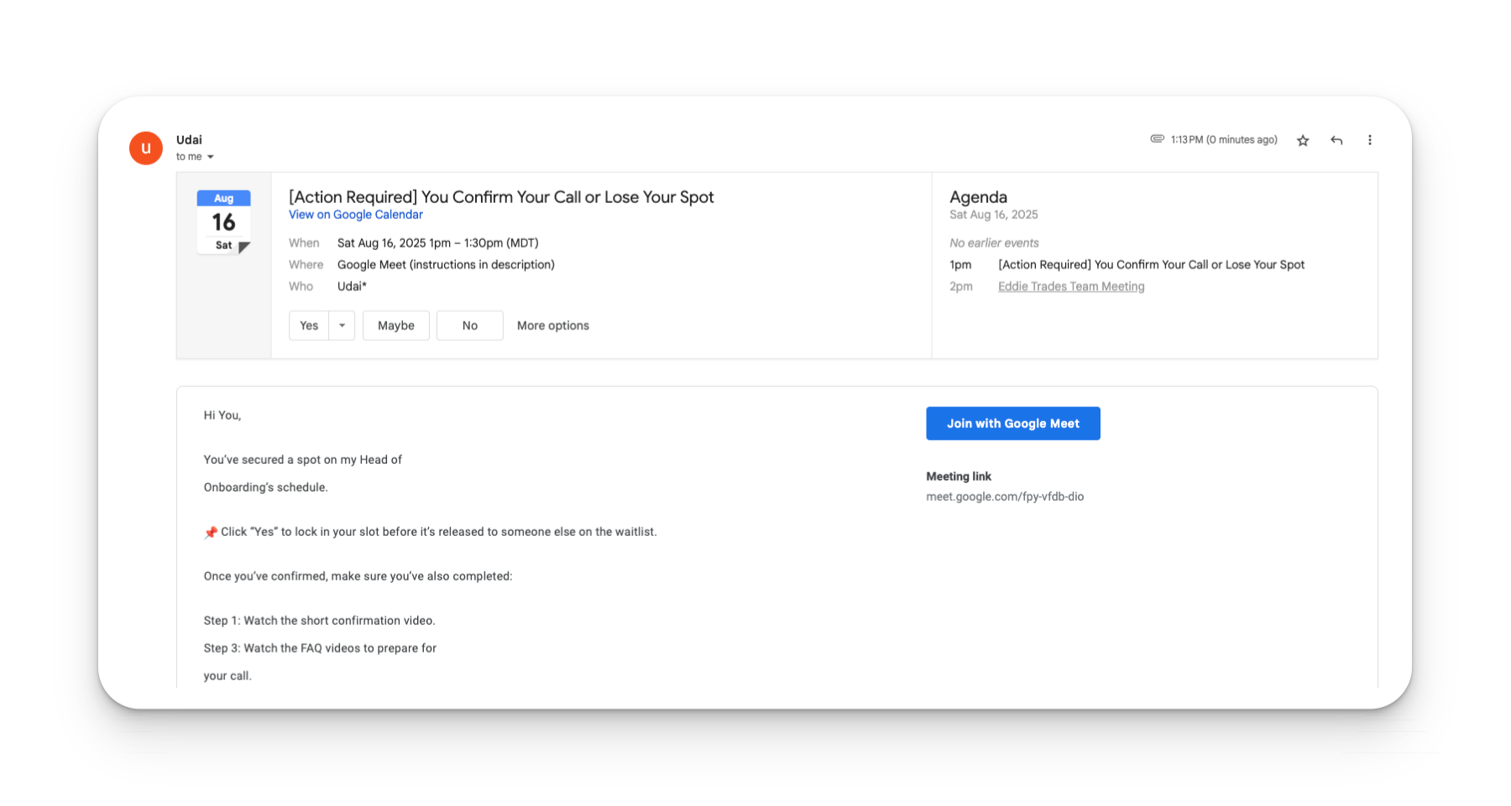The height and width of the screenshot is (806, 1511).
Task: RSVP Yes to the invitation
Action: click(309, 325)
